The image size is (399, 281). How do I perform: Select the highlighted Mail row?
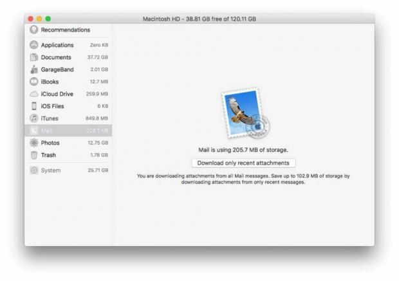tap(68, 131)
